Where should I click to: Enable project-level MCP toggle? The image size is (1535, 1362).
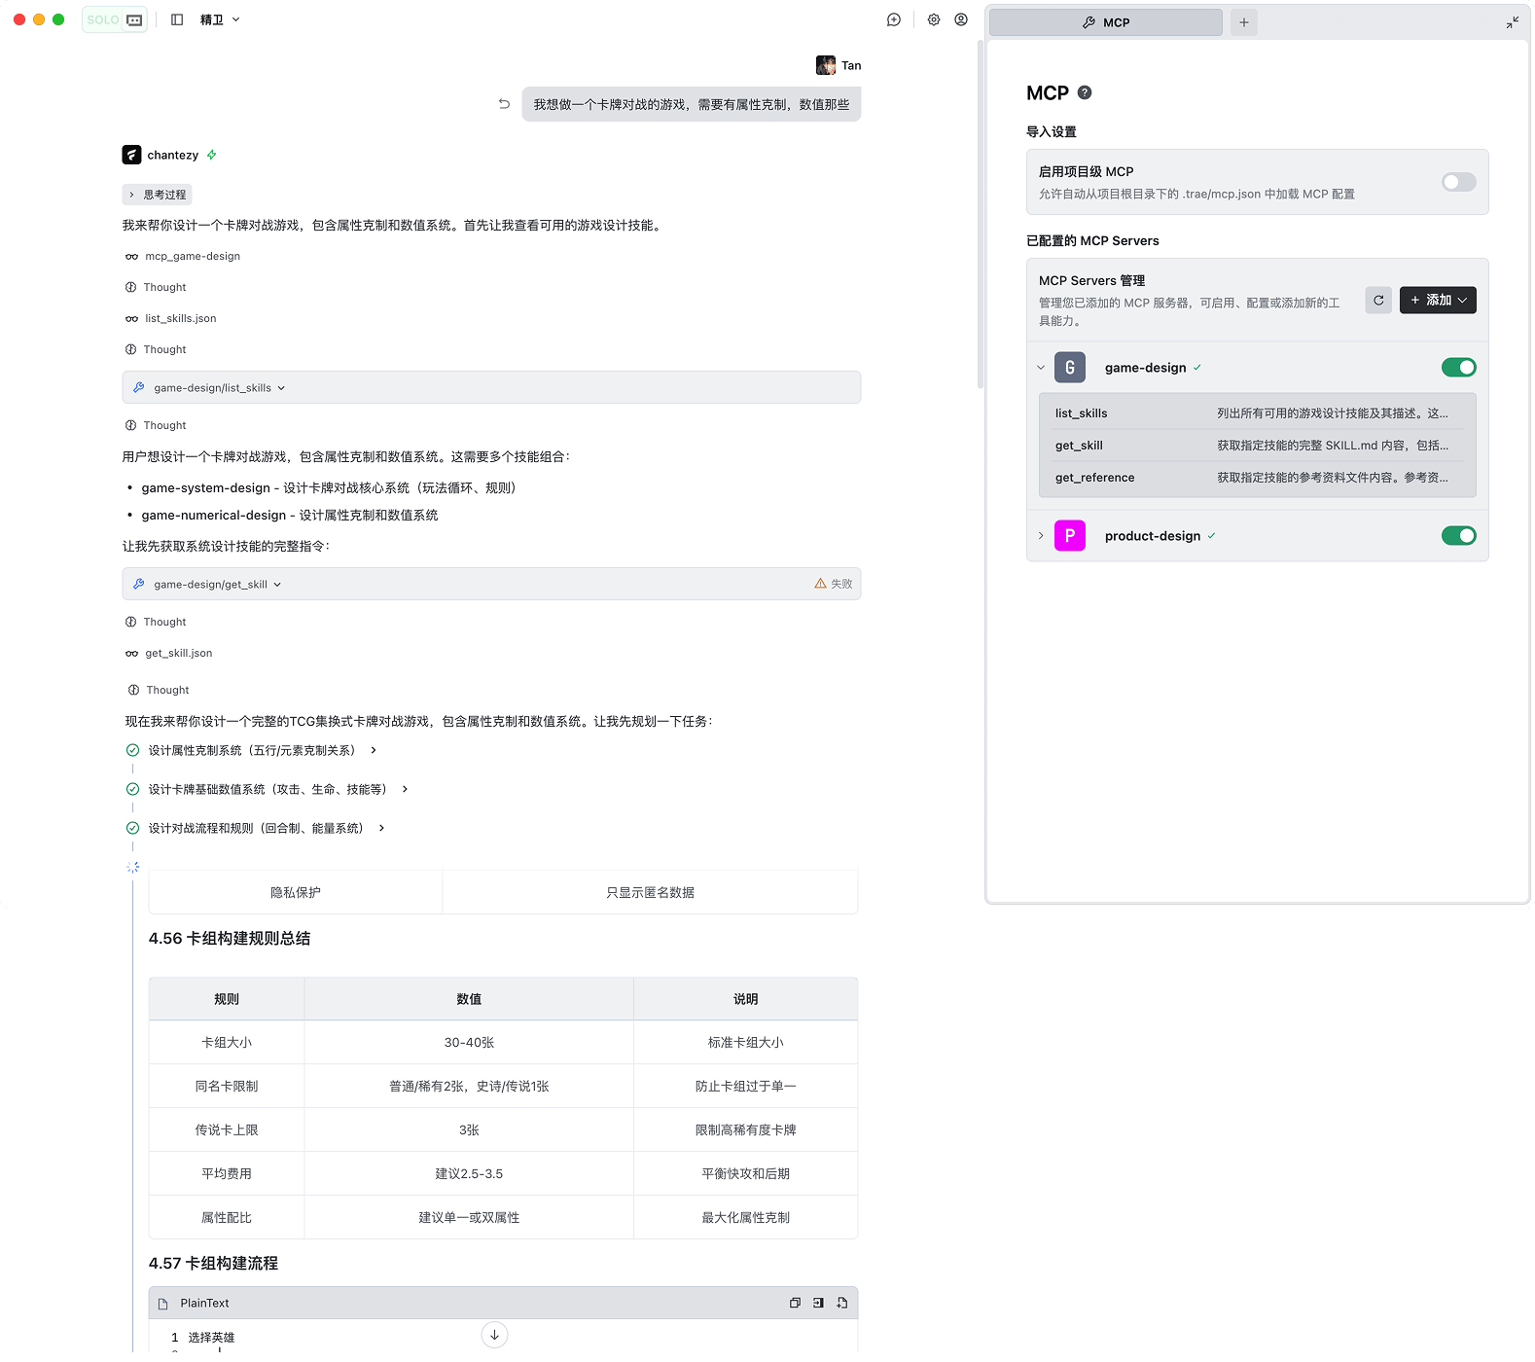[x=1458, y=182]
